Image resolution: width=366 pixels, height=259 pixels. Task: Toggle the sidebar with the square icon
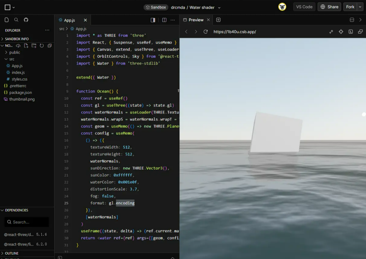click(x=7, y=7)
